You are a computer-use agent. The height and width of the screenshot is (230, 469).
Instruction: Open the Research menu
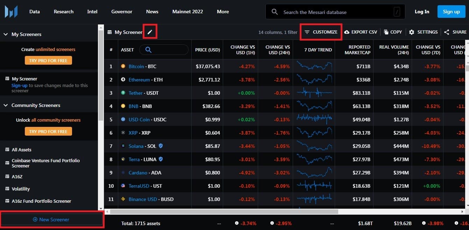[64, 12]
